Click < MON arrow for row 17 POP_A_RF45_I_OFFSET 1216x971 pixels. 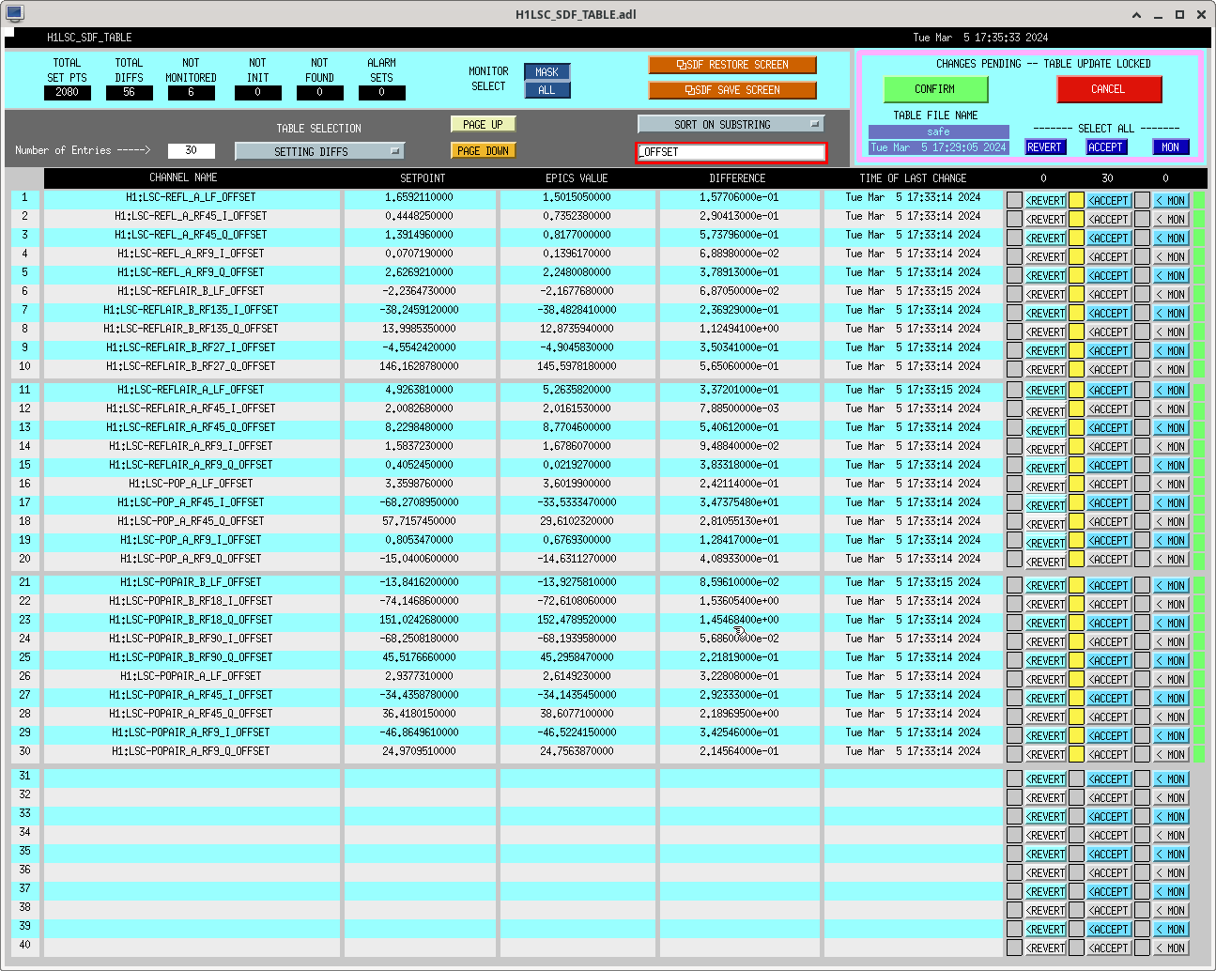click(x=1170, y=503)
